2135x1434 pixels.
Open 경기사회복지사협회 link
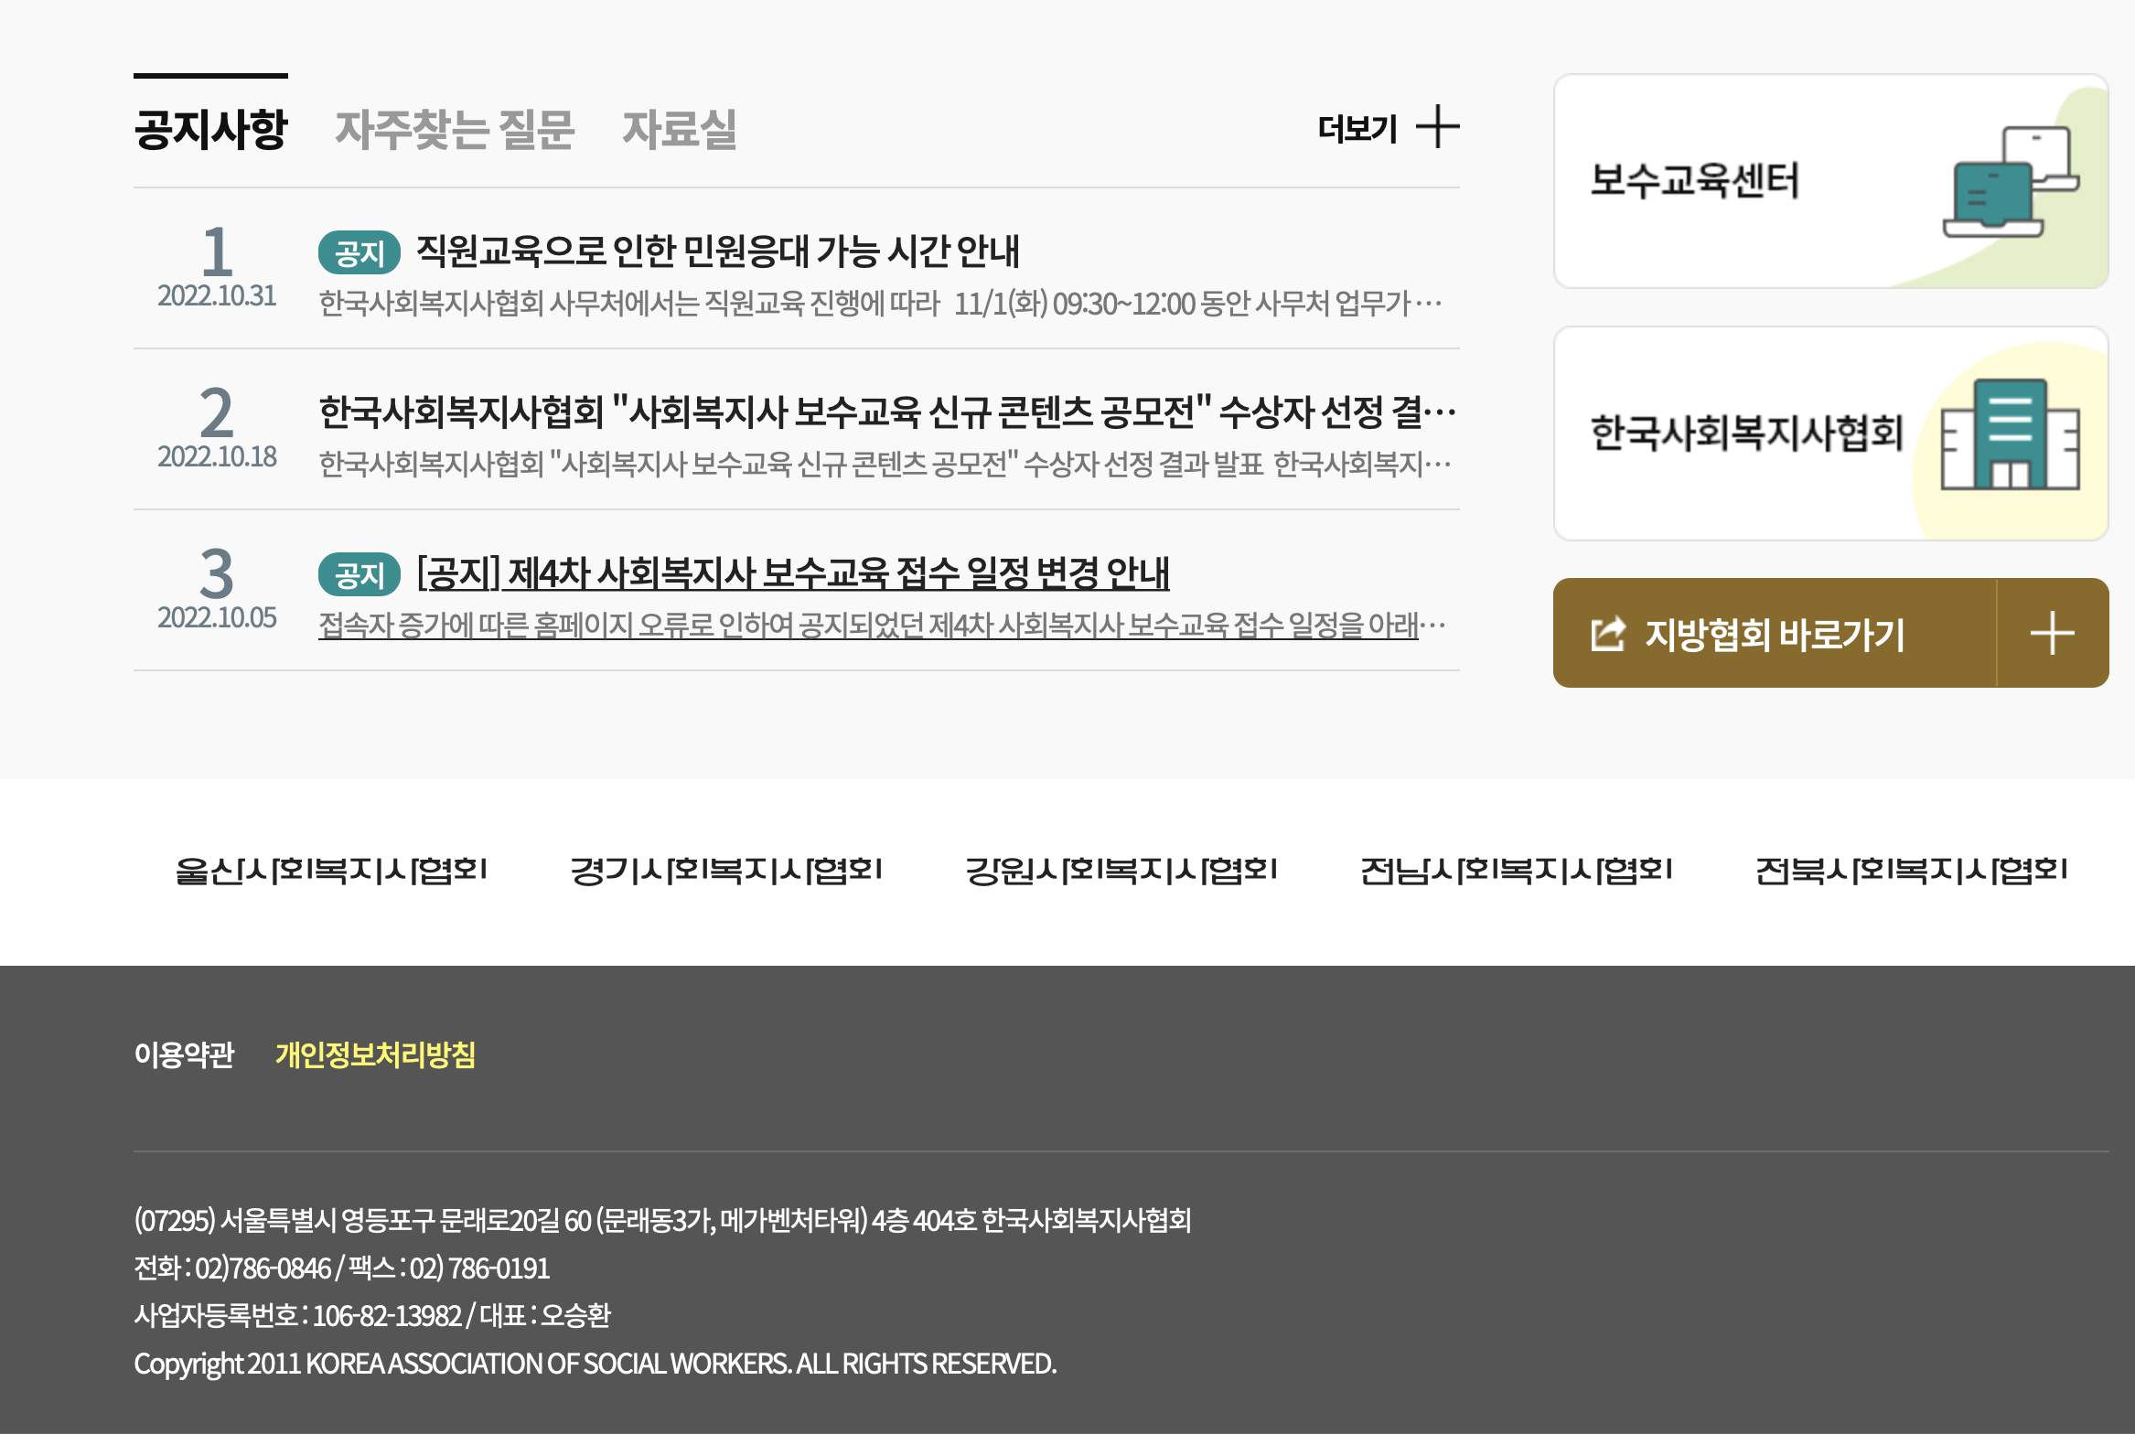726,870
